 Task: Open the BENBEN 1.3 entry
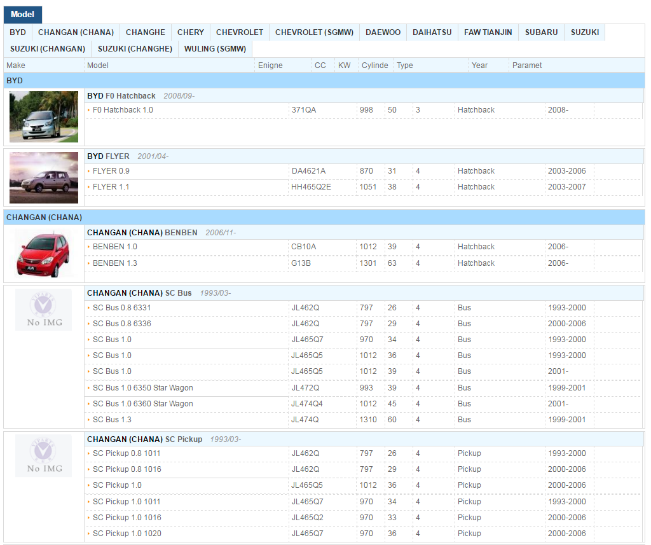click(x=115, y=263)
